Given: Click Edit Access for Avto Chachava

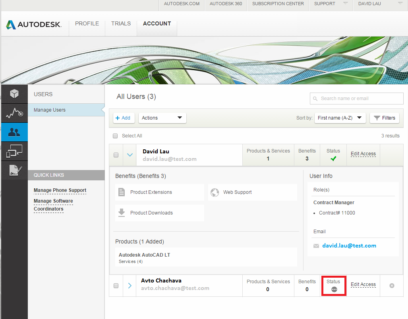Looking at the screenshot, I should [x=363, y=284].
